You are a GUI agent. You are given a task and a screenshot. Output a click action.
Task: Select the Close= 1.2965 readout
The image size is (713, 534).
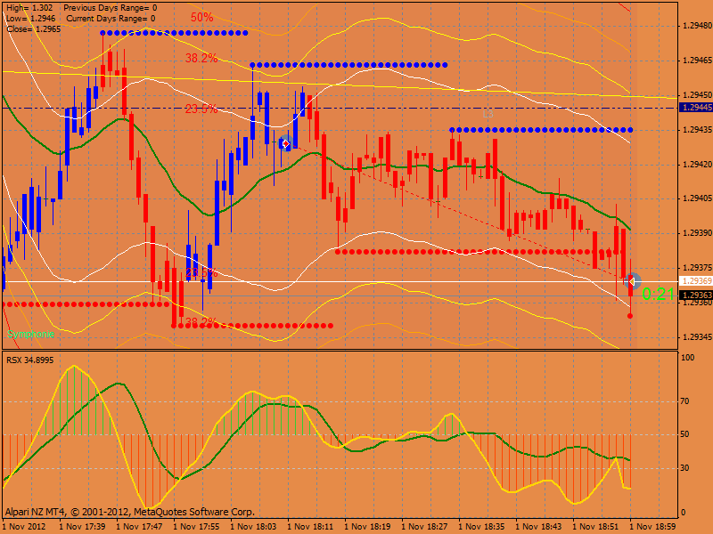(34, 29)
